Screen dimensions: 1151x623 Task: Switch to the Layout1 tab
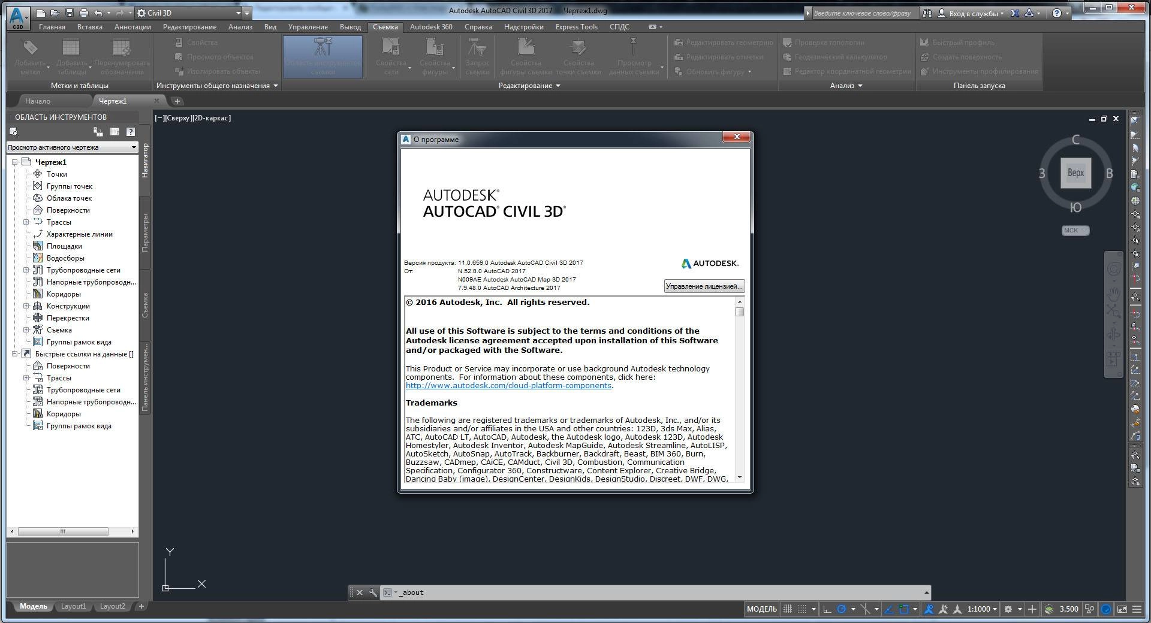click(x=73, y=606)
